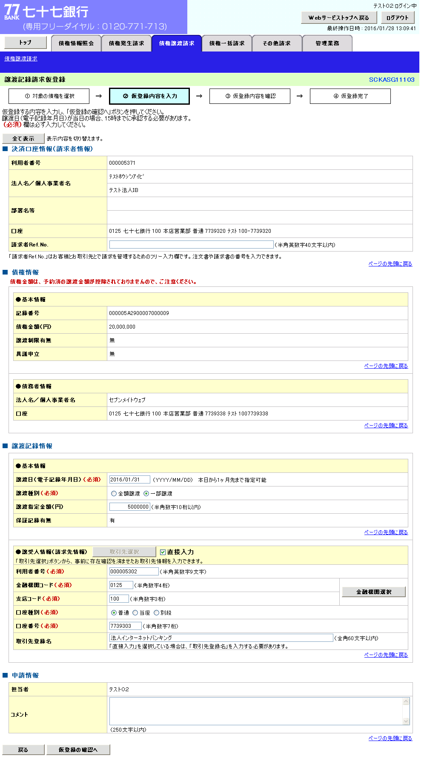Click ページの先頭に戻る under 異議申立 row

coord(386,366)
